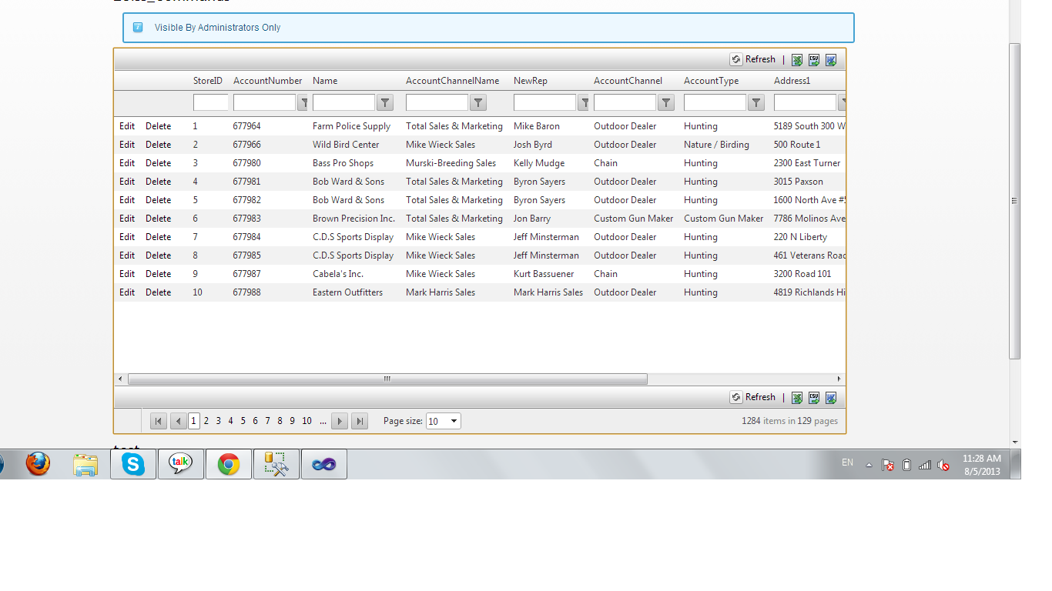Sort by the AccountChannelName column header
This screenshot has width=1052, height=591.
[453, 81]
